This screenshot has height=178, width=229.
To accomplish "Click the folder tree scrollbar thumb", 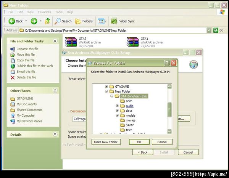I will 169,110.
